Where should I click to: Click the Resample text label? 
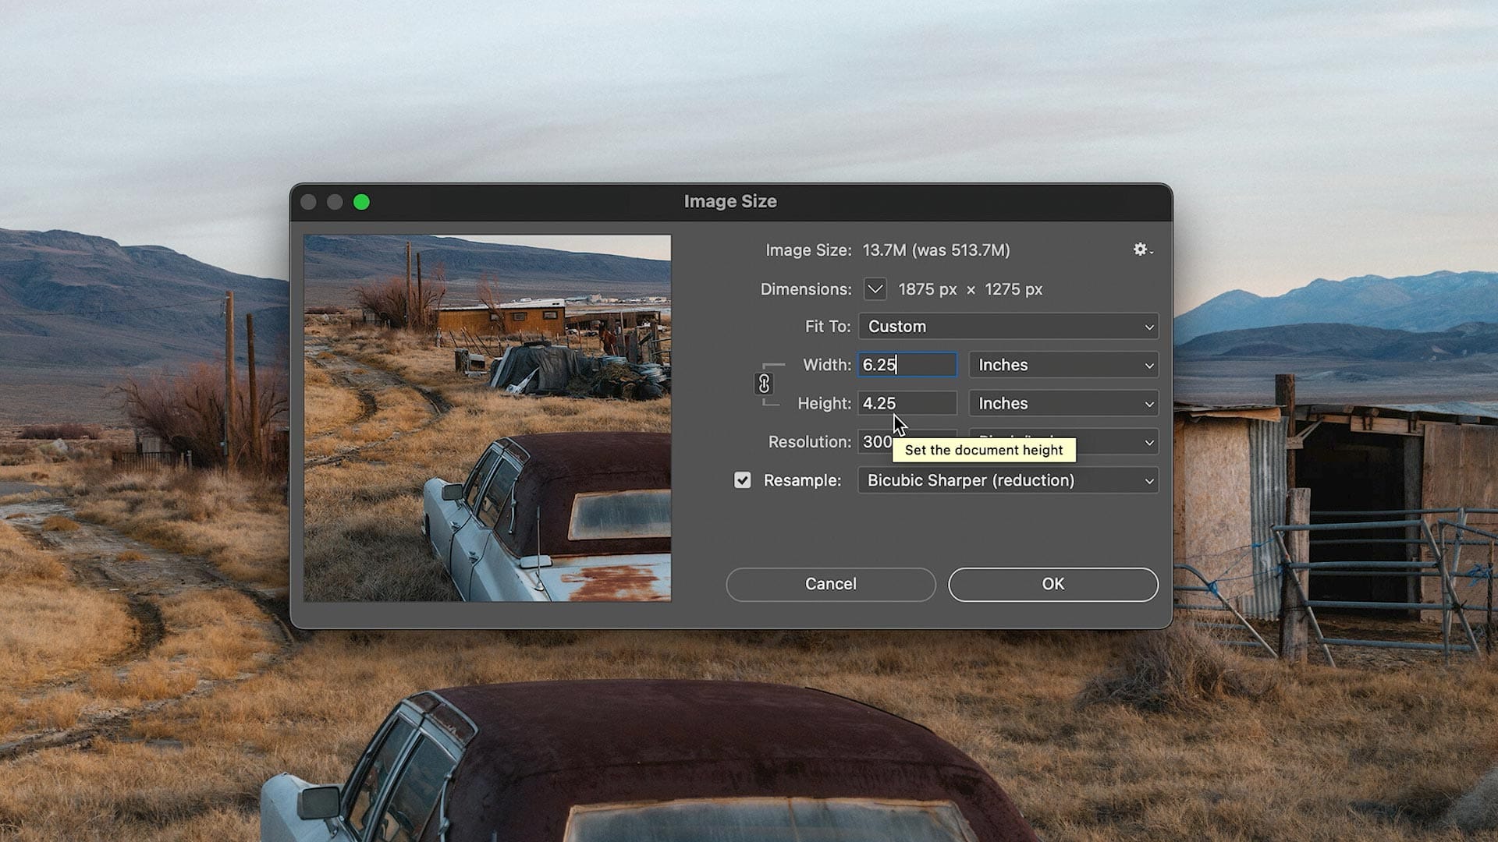(801, 480)
